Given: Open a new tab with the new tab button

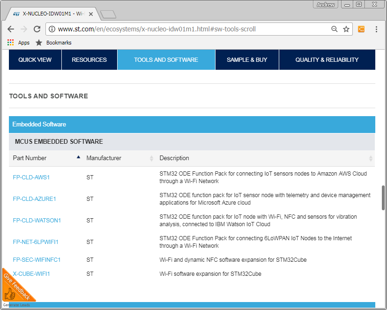Looking at the screenshot, I should click(x=108, y=15).
